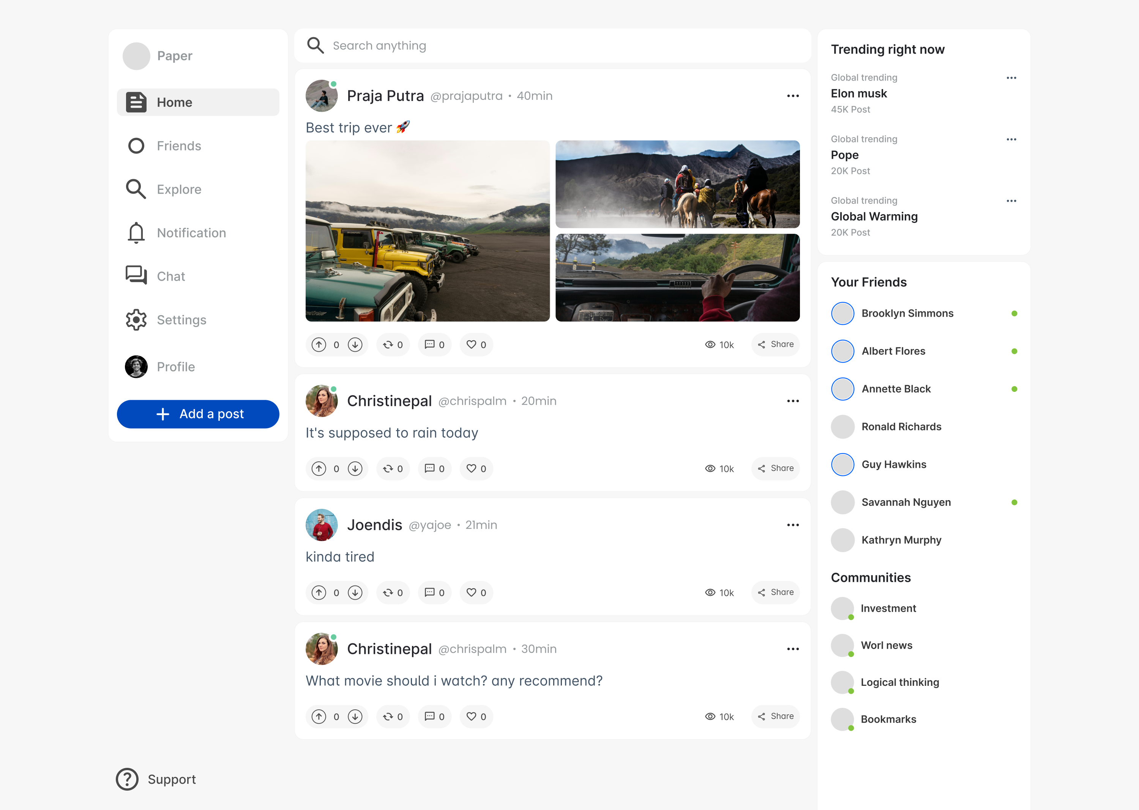Open Settings gear in sidebar

(x=136, y=320)
